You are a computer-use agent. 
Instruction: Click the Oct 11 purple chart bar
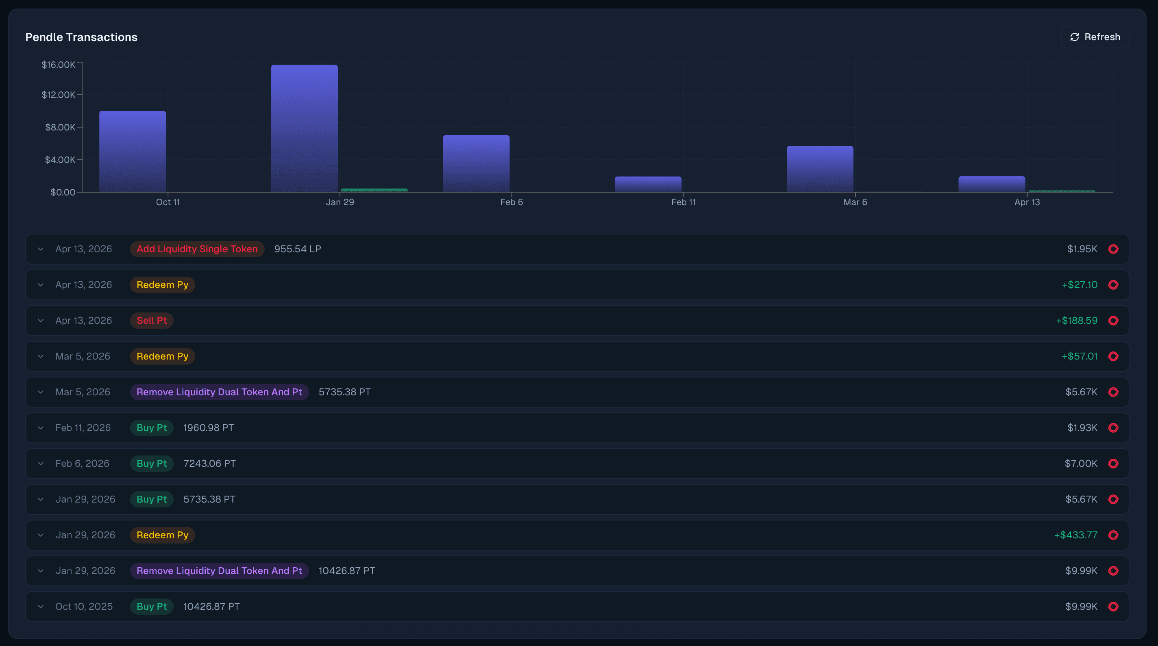coord(133,152)
